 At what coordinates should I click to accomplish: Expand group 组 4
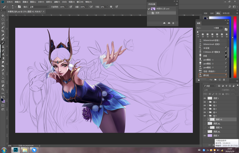pyautogui.click(x=208, y=112)
